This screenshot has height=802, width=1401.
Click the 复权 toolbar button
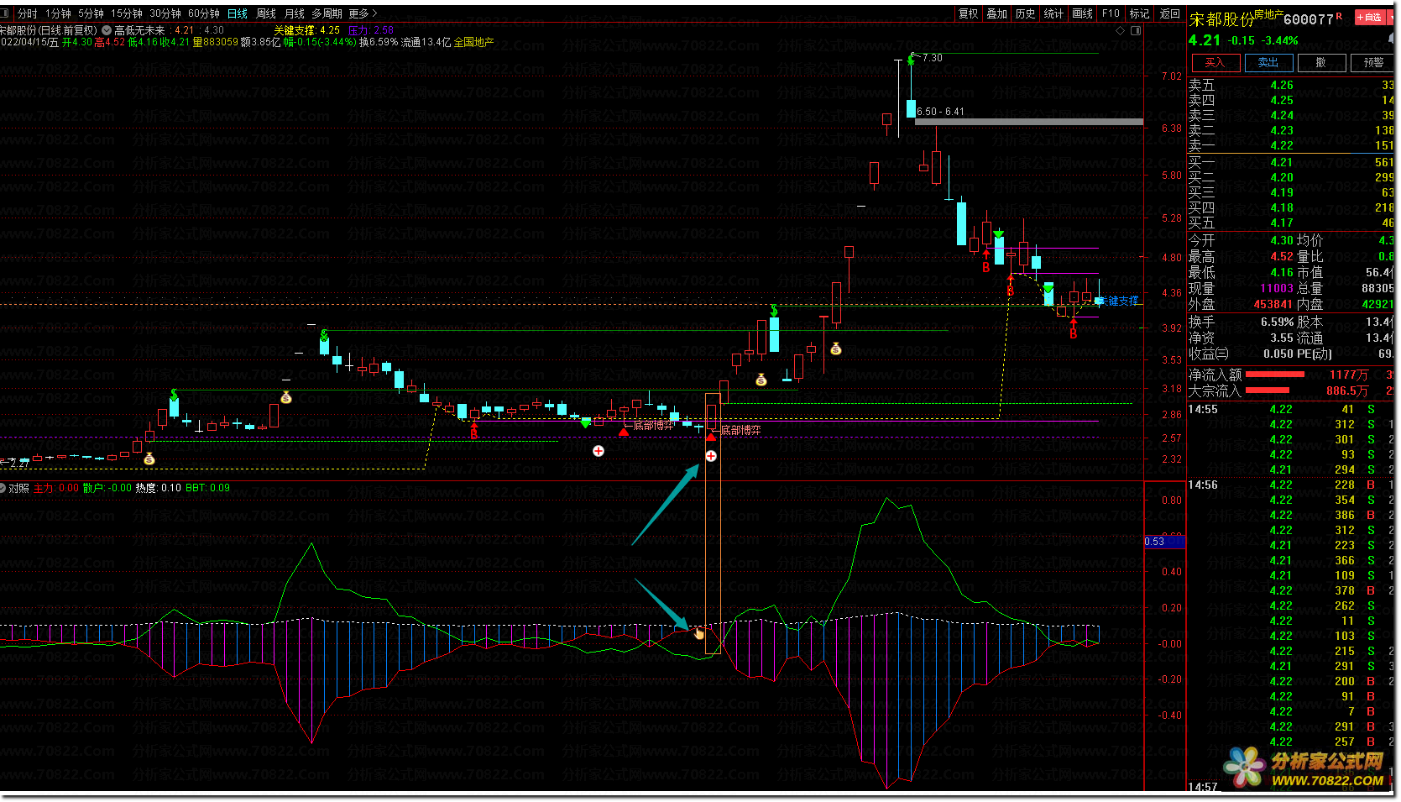pos(969,13)
